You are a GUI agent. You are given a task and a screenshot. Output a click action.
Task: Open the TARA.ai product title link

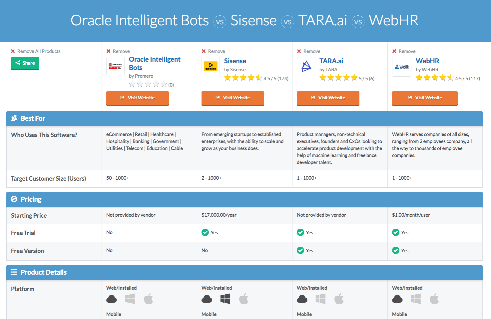[x=331, y=61]
